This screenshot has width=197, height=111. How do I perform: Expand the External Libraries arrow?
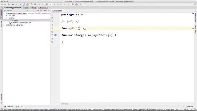click(4, 25)
